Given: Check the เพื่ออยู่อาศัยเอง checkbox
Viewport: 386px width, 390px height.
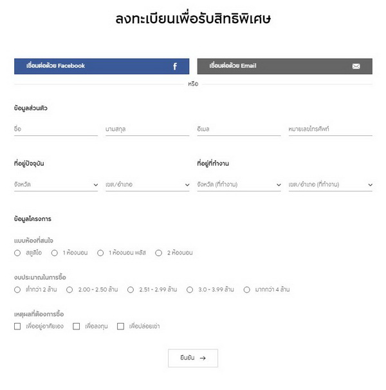Looking at the screenshot, I should tap(17, 327).
